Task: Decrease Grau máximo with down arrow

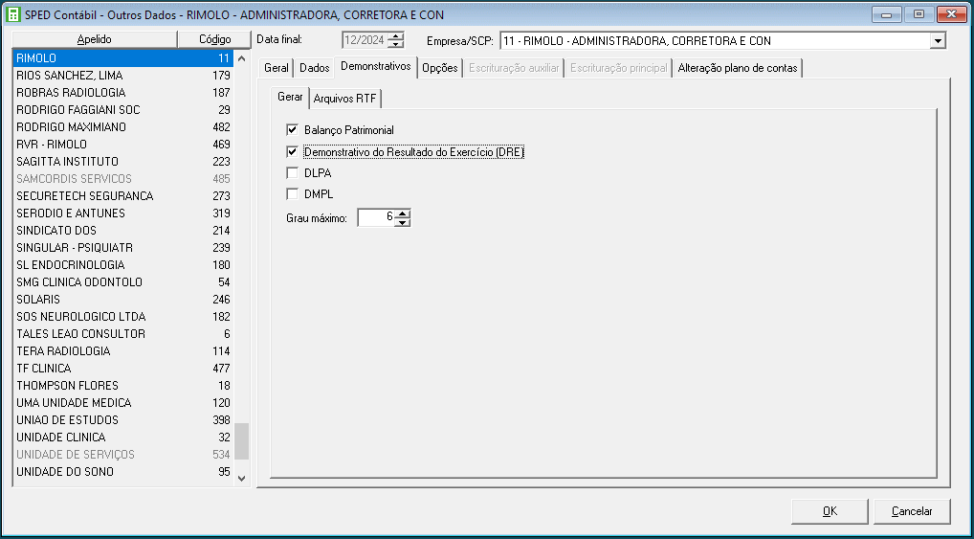Action: (x=403, y=222)
